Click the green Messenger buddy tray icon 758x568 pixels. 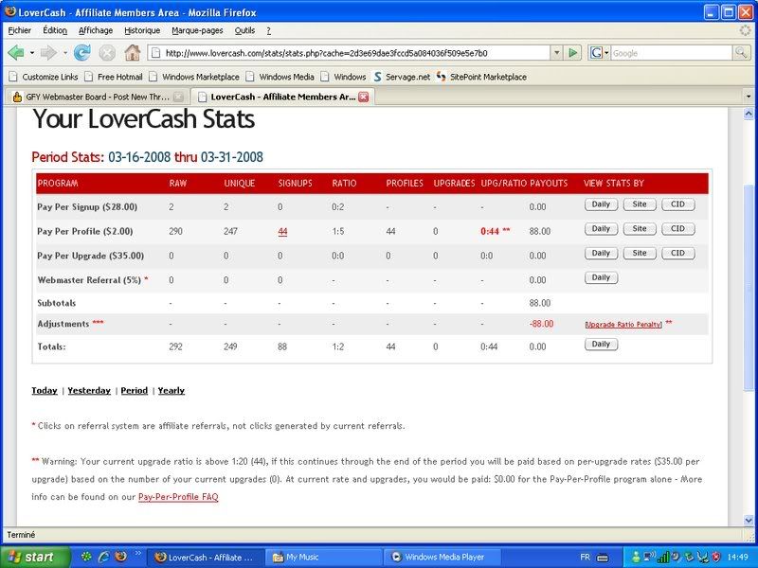click(636, 557)
